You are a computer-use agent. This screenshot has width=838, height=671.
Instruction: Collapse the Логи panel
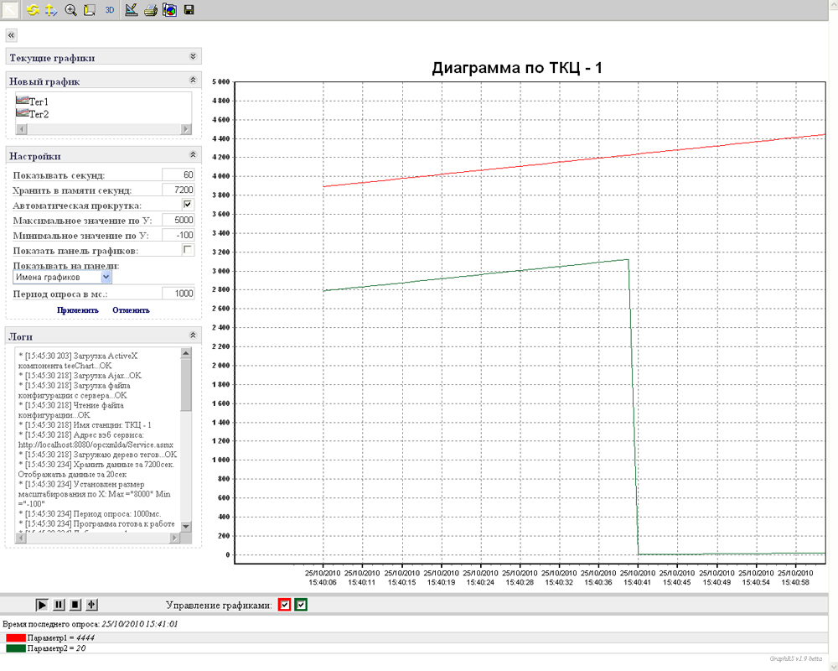pos(193,335)
